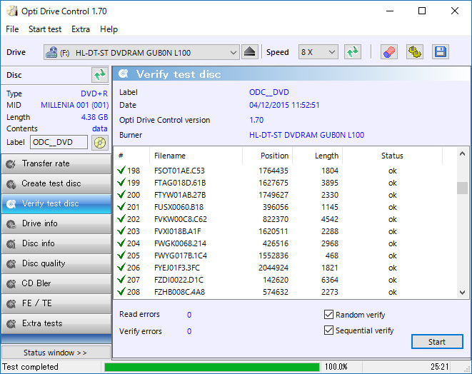The width and height of the screenshot is (472, 374).
Task: Open options with the yellow tools icon
Action: [414, 52]
